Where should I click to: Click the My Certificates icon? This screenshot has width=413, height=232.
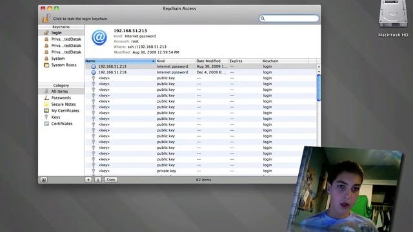pyautogui.click(x=46, y=111)
